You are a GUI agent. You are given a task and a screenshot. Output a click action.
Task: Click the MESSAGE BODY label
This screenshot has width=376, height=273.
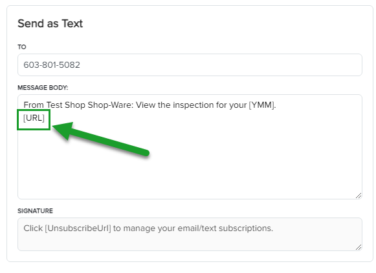point(43,88)
